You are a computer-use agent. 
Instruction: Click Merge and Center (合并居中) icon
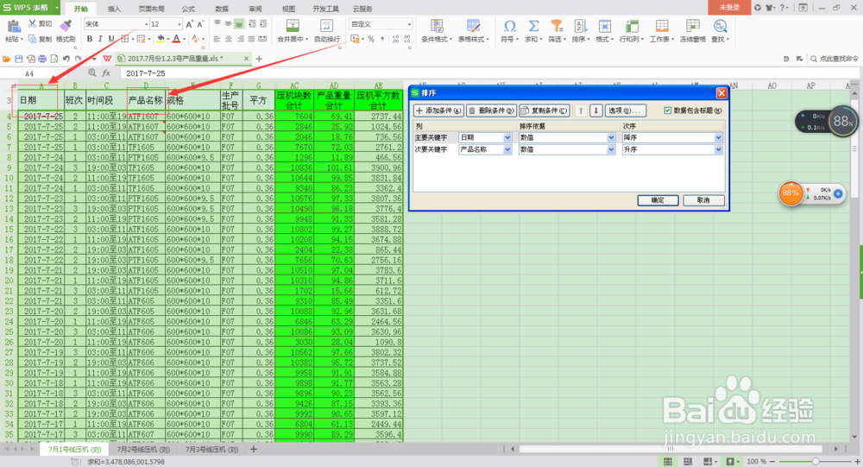293,26
